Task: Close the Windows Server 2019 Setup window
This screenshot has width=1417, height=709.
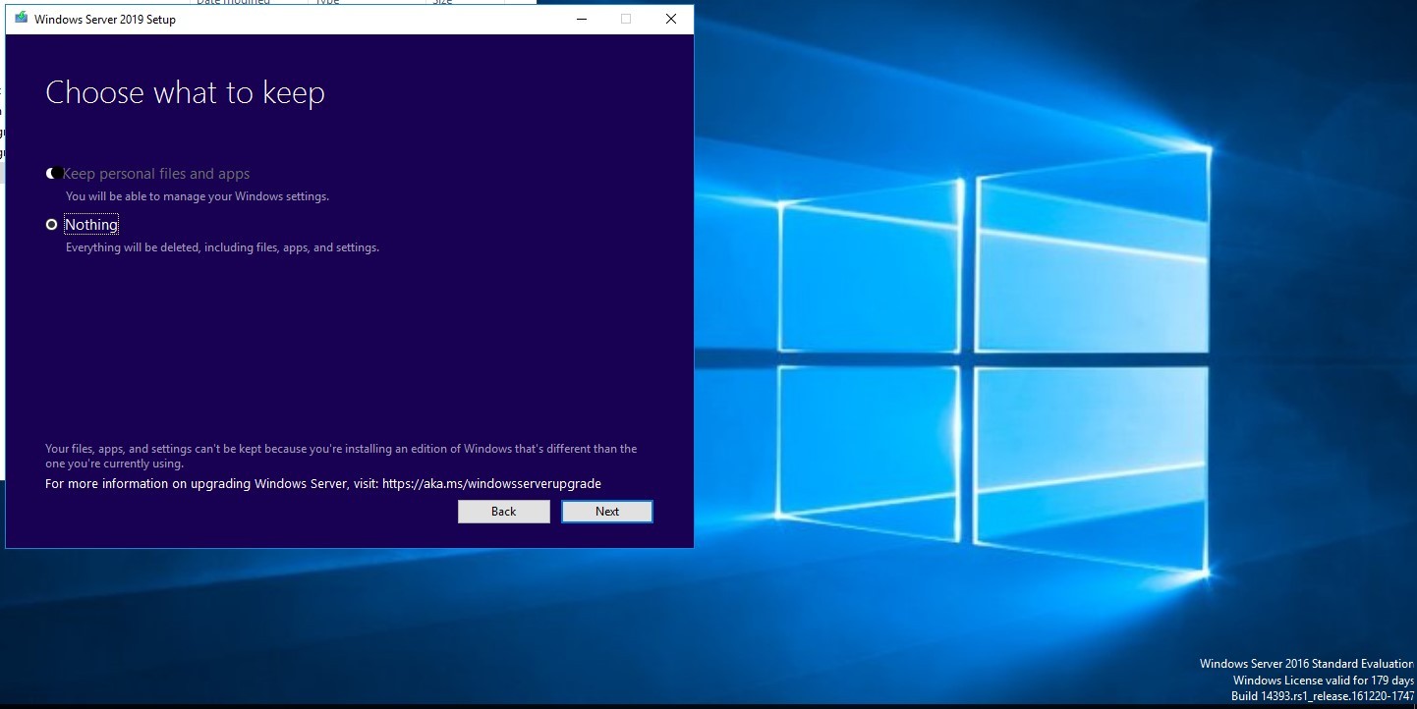Action: pos(671,19)
